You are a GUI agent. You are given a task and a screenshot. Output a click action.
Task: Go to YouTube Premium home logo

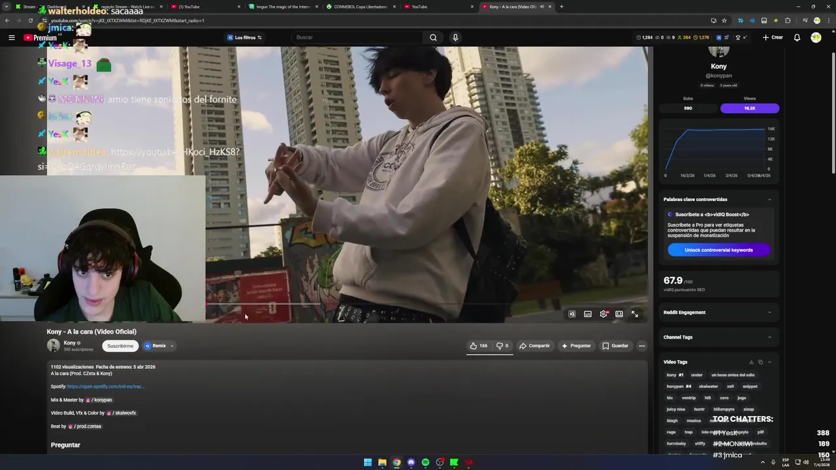(x=40, y=38)
